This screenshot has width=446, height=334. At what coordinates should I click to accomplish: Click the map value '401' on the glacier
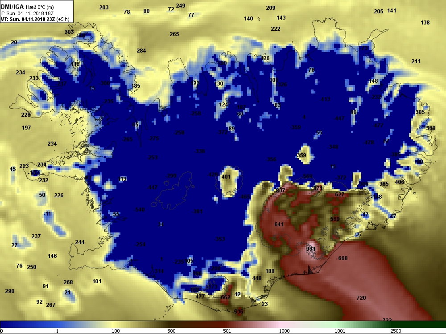tap(226, 177)
